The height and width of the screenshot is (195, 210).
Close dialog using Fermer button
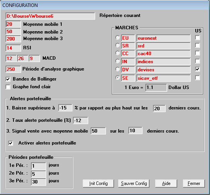pos(194,183)
